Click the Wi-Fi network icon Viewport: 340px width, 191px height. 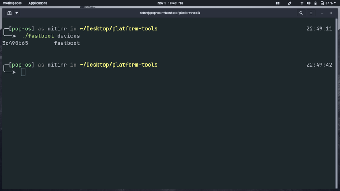click(x=302, y=3)
